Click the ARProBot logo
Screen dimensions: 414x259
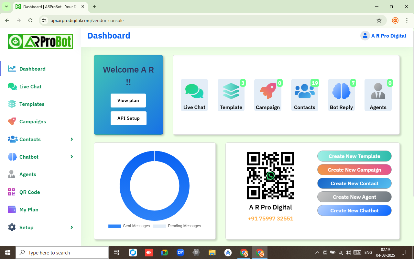click(40, 41)
